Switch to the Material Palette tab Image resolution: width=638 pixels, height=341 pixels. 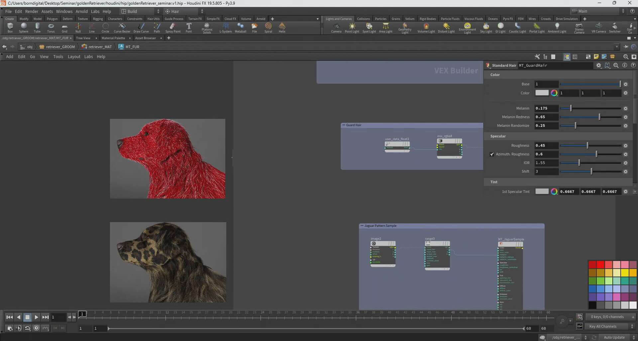tap(113, 38)
